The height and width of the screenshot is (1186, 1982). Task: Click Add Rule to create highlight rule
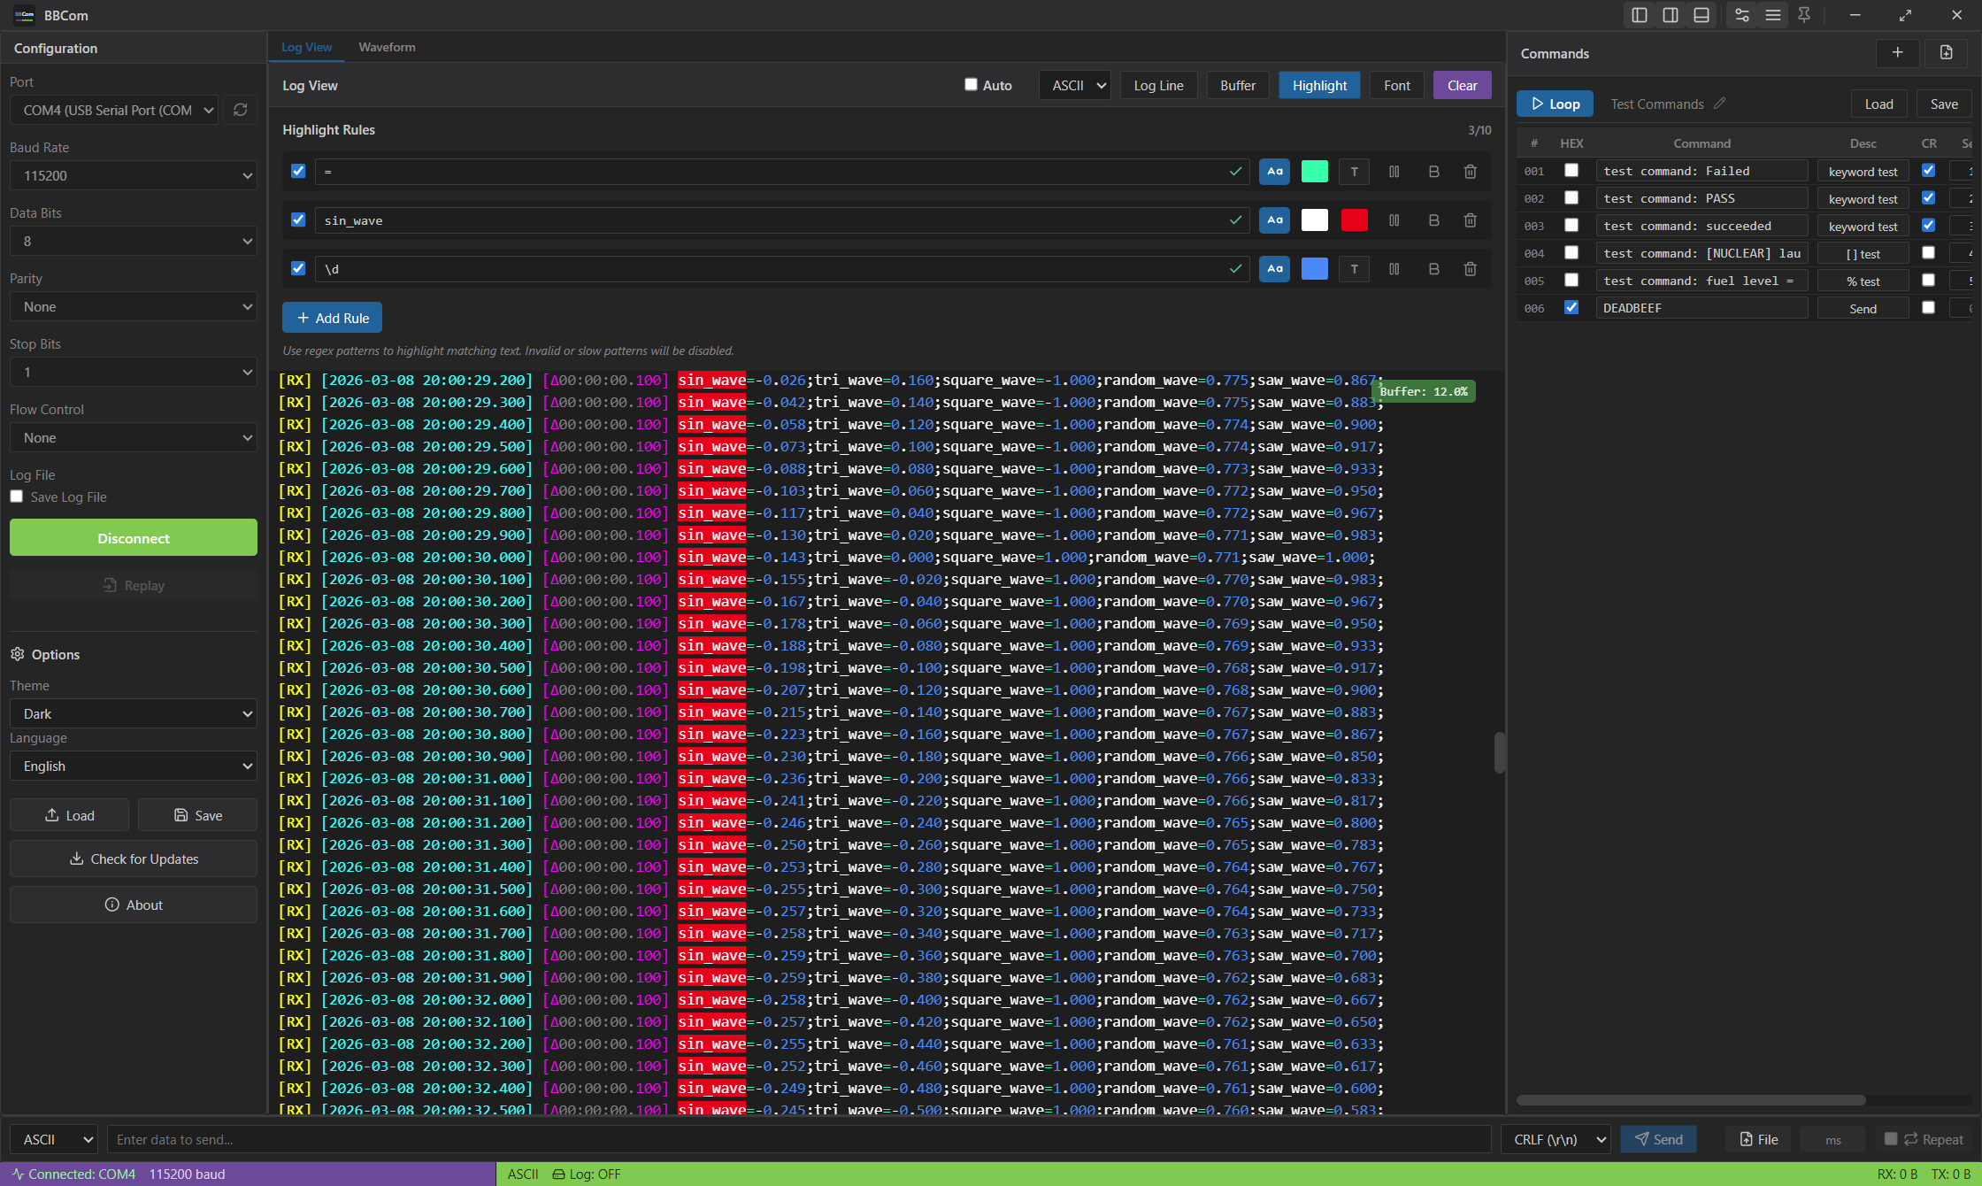(x=332, y=318)
